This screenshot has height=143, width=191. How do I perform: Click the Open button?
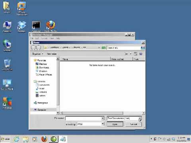115,124
